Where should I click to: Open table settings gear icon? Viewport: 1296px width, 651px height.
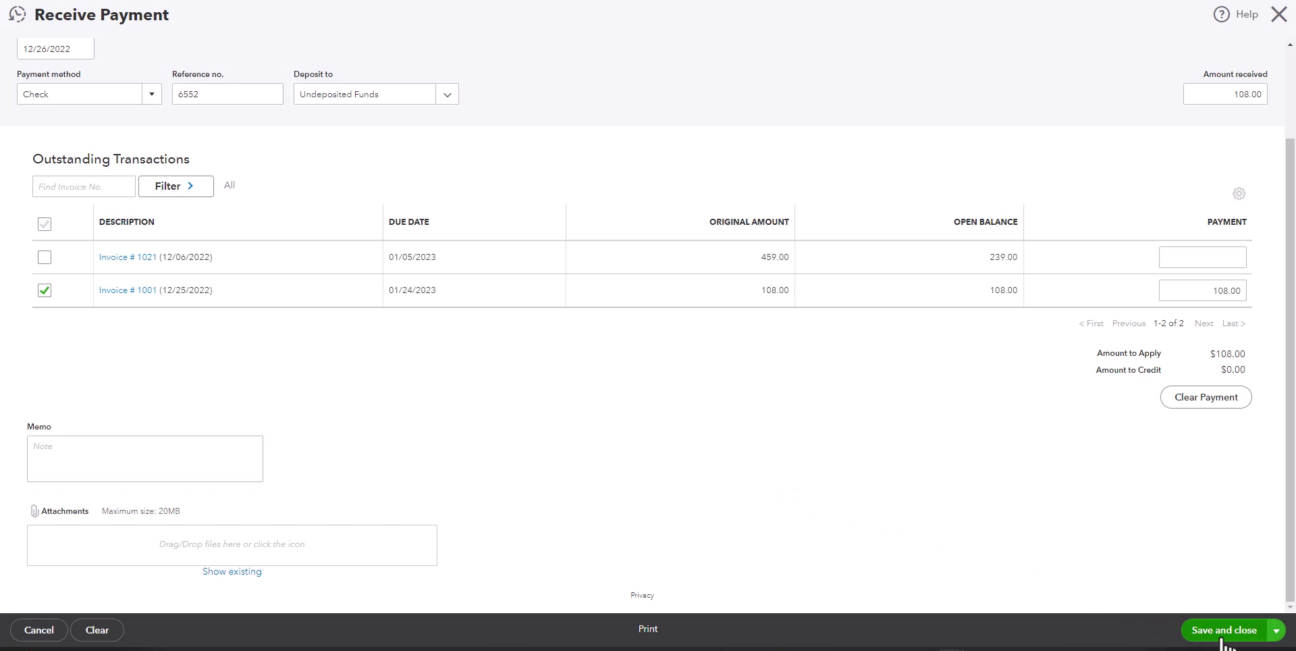1239,194
